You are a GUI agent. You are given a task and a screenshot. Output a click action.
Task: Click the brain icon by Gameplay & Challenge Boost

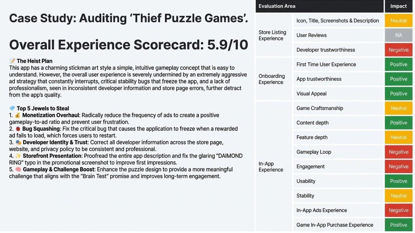pos(18,169)
